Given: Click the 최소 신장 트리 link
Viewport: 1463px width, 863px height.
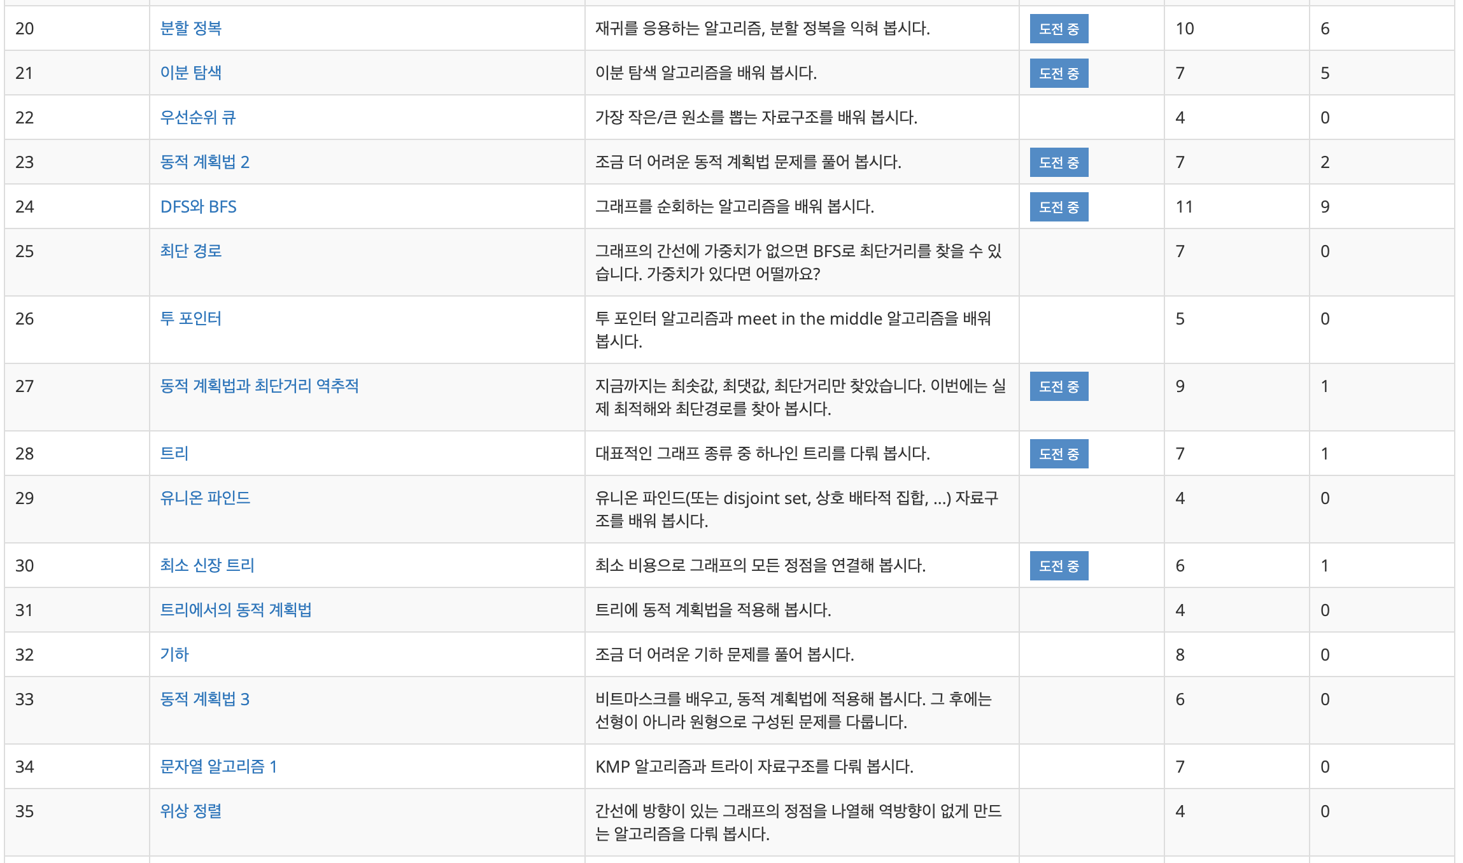Looking at the screenshot, I should point(207,565).
